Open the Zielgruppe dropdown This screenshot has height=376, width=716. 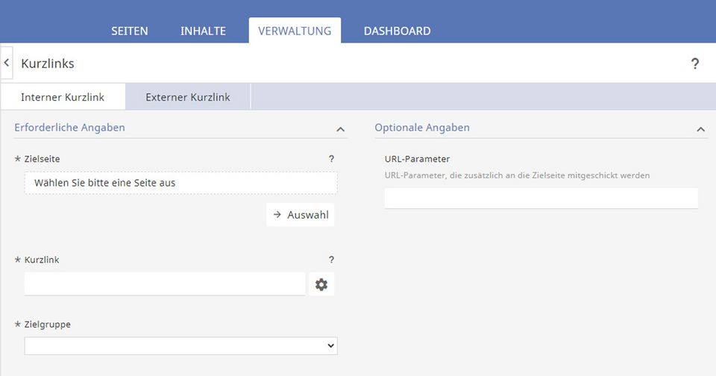tap(180, 345)
